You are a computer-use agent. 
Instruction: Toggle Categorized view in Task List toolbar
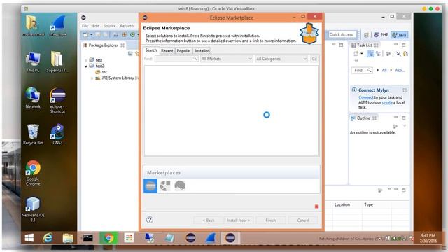(x=370, y=54)
